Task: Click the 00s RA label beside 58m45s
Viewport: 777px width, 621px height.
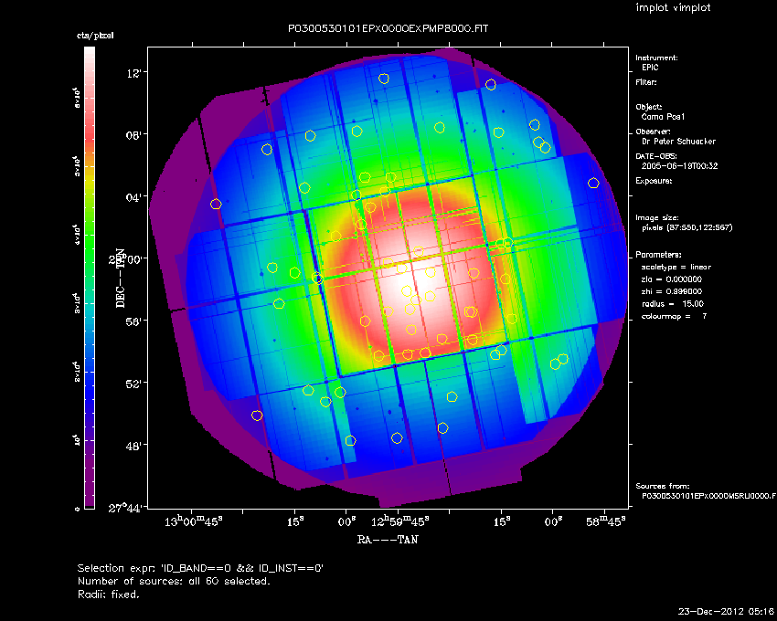Action: [x=554, y=521]
